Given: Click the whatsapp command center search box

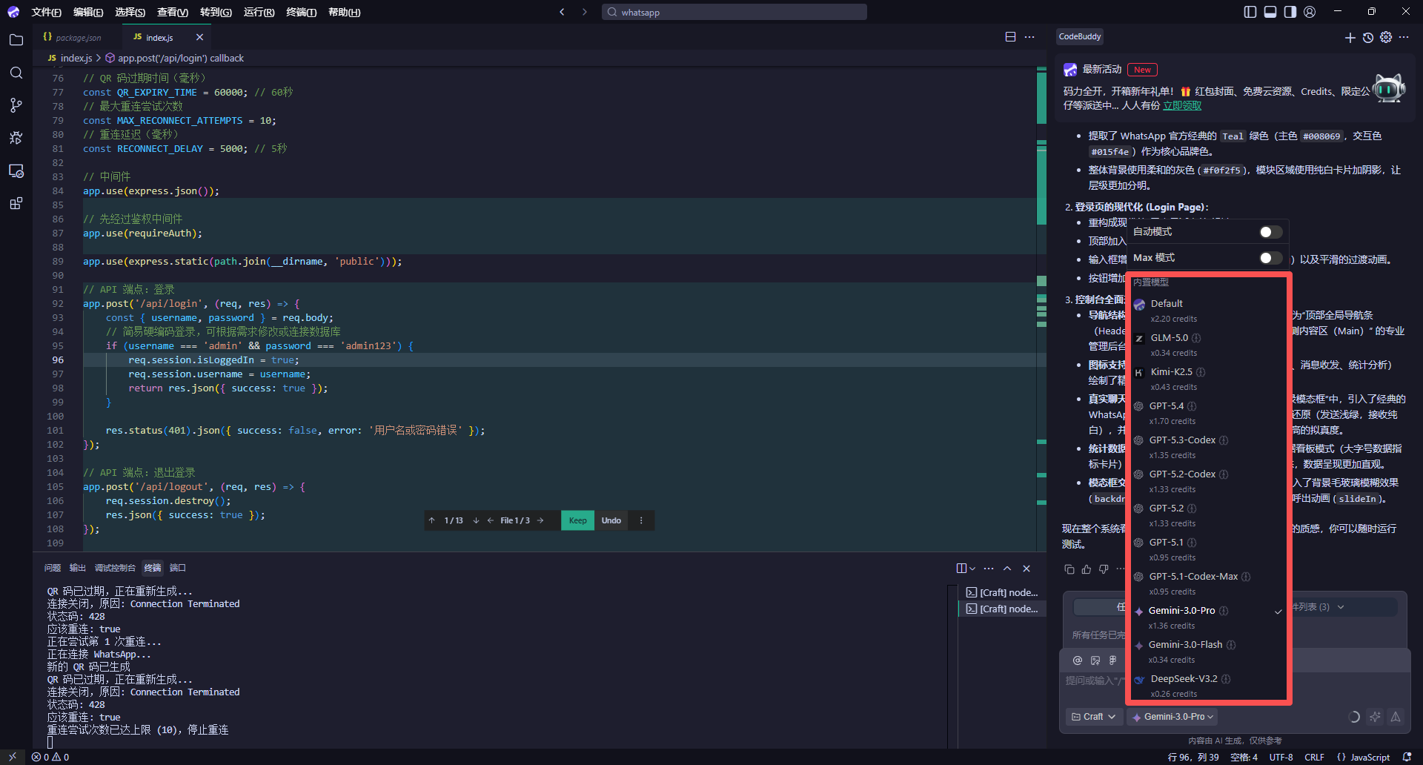Looking at the screenshot, I should (734, 12).
